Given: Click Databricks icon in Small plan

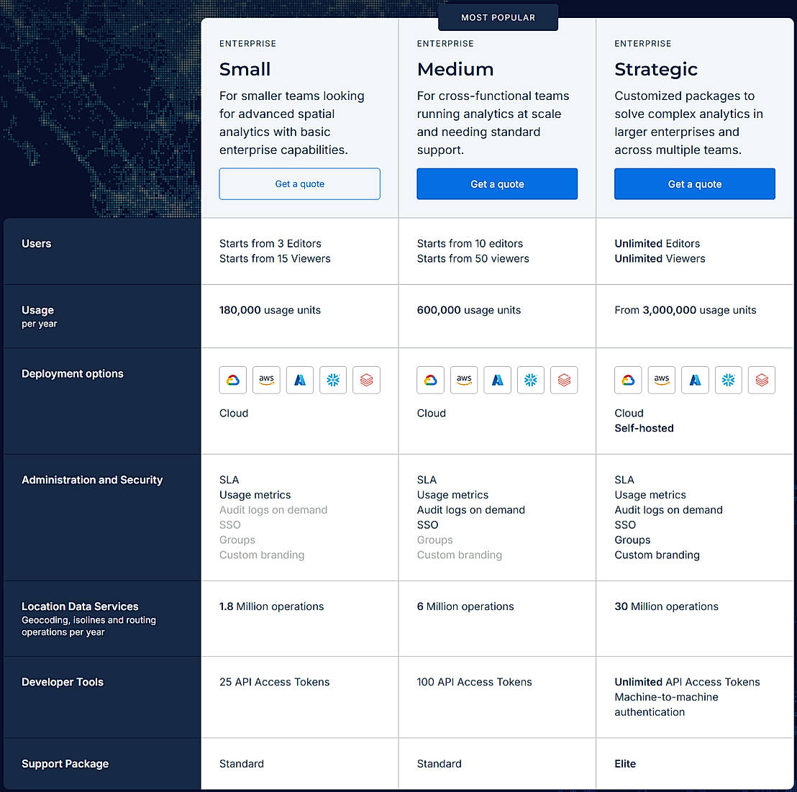Looking at the screenshot, I should [366, 380].
